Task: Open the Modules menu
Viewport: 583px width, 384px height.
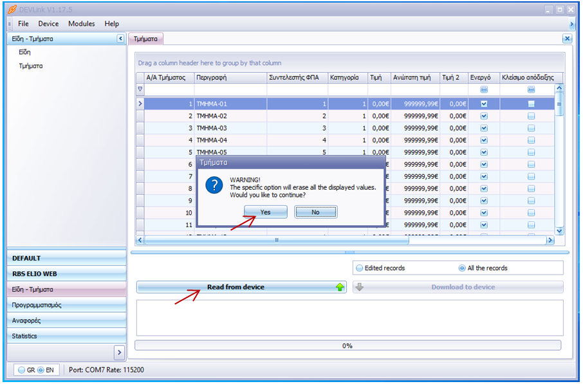Action: (81, 24)
